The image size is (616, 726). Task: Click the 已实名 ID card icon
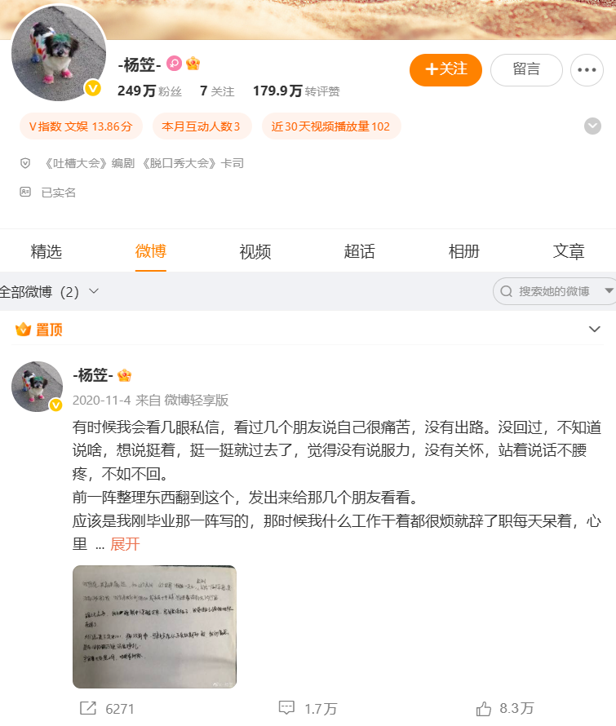[25, 193]
